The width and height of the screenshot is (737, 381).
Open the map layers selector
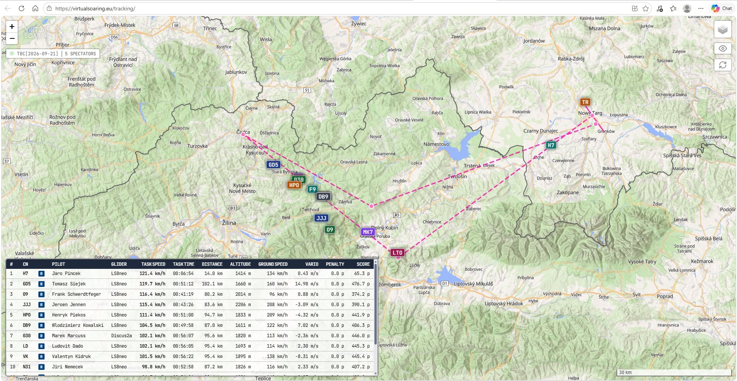tap(722, 30)
